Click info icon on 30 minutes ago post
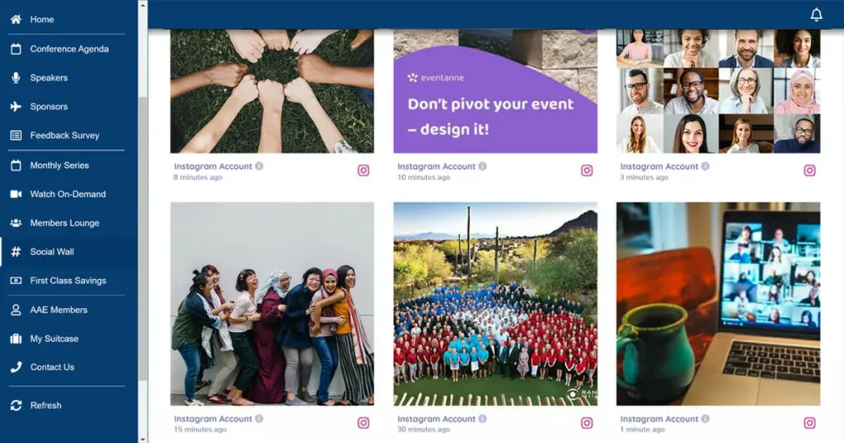Screen dimensions: 844x443 pyautogui.click(x=483, y=419)
